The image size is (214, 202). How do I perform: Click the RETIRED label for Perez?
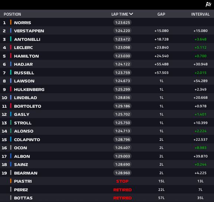pos(123,190)
